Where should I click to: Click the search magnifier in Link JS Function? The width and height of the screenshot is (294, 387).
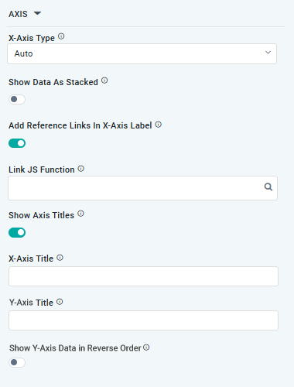[x=268, y=187]
